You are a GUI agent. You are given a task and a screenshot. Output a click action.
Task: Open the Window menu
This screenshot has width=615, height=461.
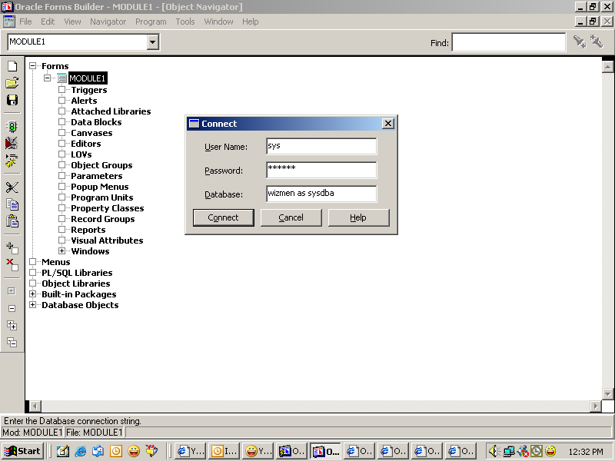click(218, 22)
